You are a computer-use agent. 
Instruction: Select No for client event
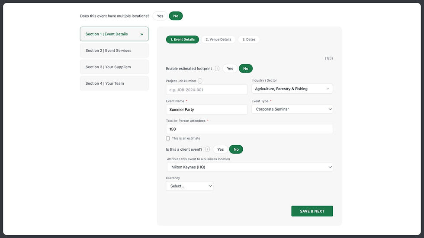[236, 149]
